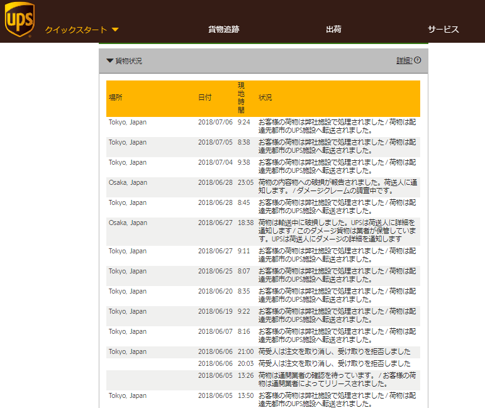485x408 pixels.
Task: Collapse the 貨物状況 section triangle
Action: point(109,60)
